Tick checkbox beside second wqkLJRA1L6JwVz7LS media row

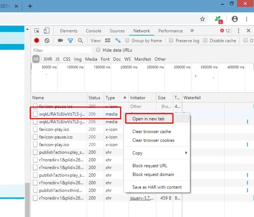[35, 122]
